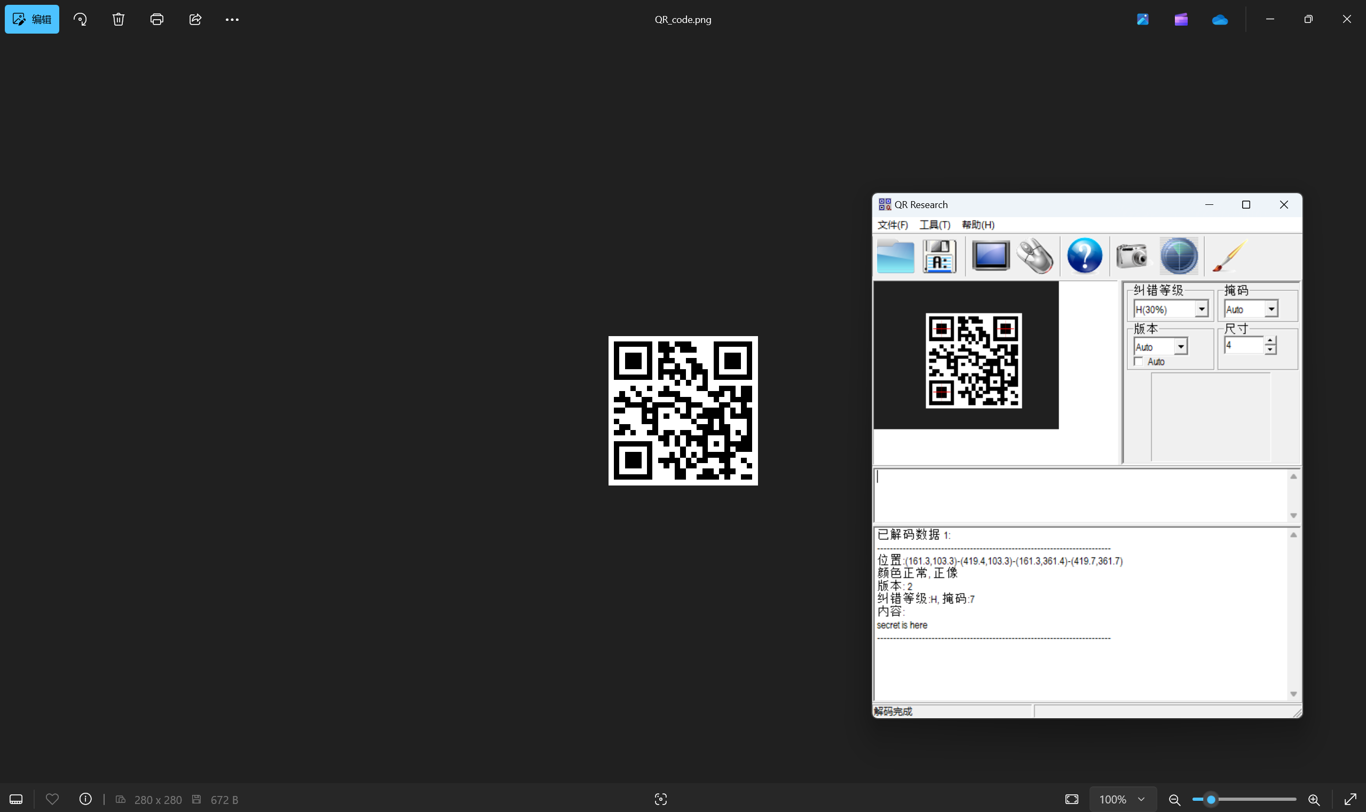Click the globe radar icon
The image size is (1366, 812).
pos(1179,256)
